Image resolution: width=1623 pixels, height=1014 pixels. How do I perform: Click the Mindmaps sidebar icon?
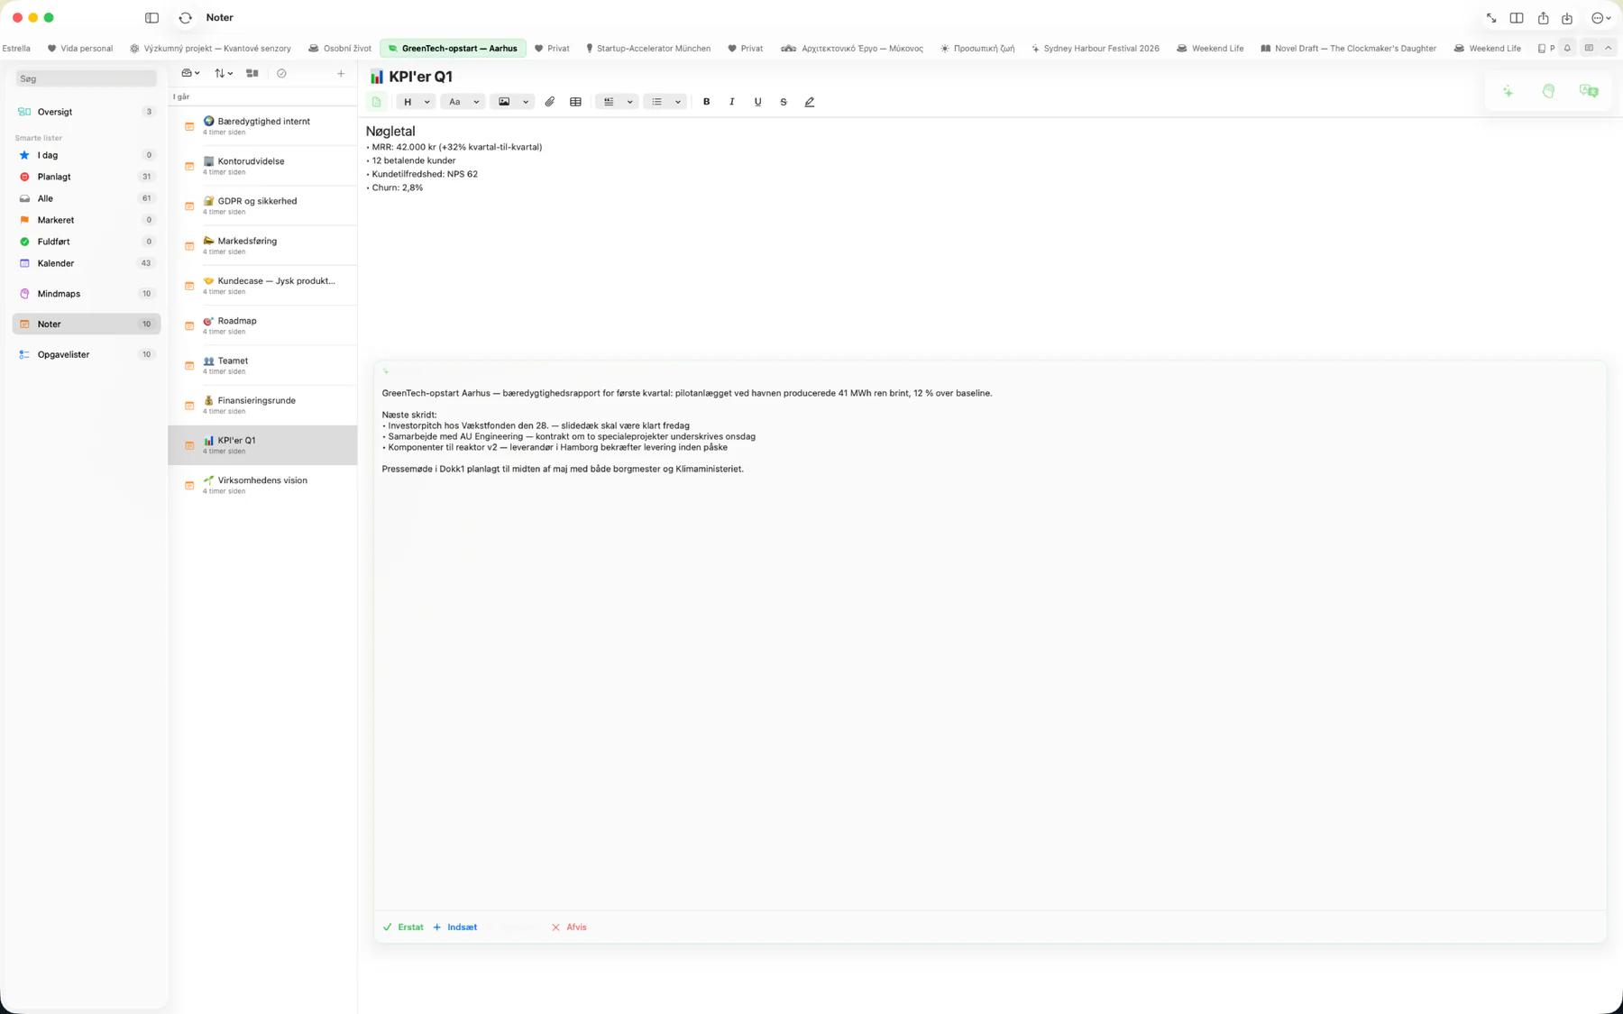pyautogui.click(x=24, y=294)
